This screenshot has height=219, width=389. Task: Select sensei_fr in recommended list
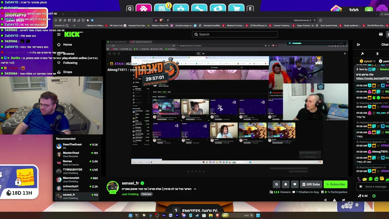click(x=77, y=196)
